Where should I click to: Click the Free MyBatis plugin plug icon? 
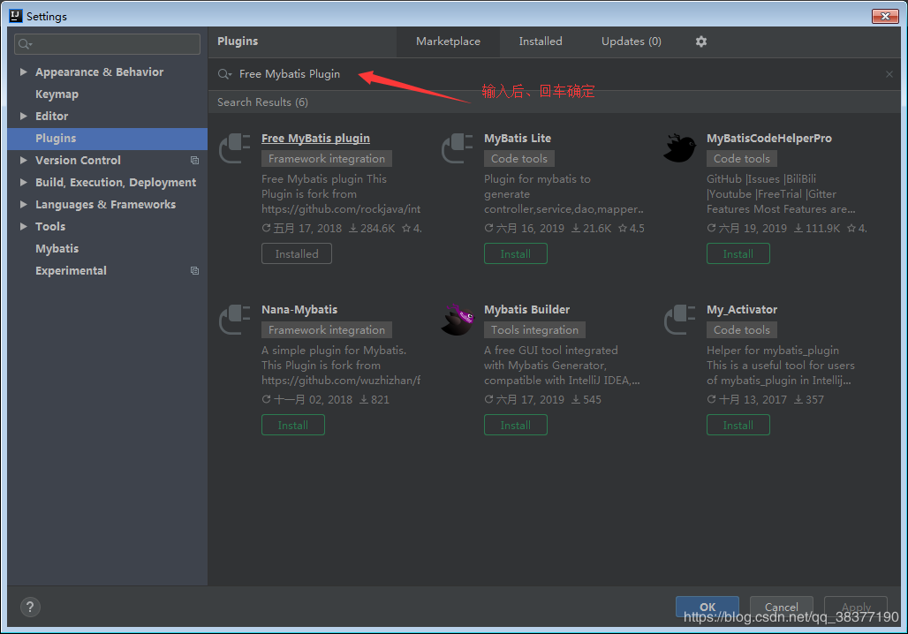235,148
